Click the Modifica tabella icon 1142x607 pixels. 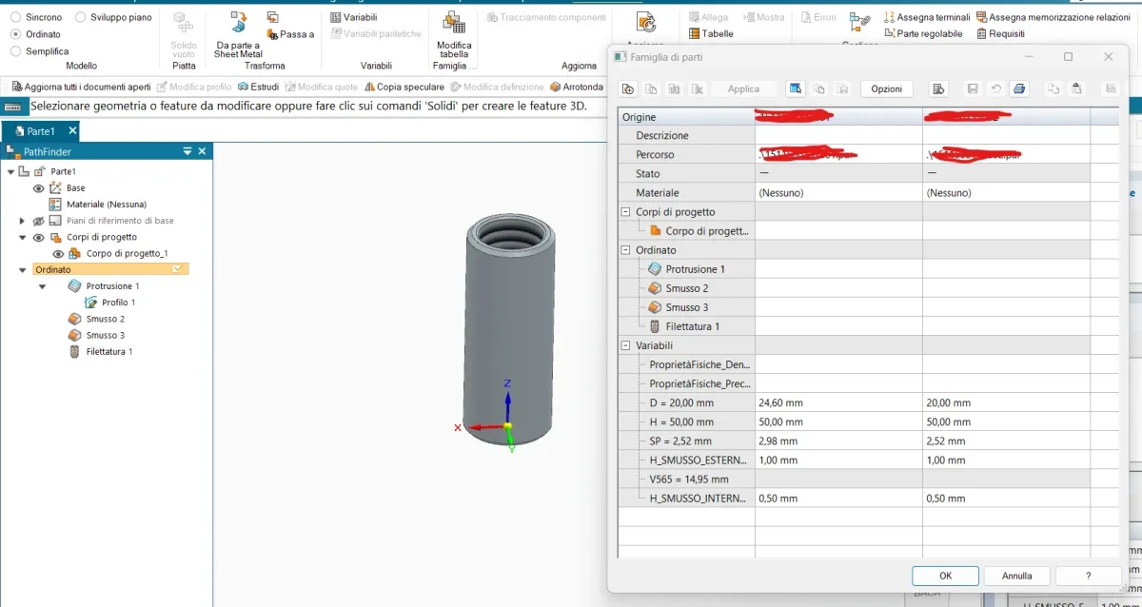pos(454,26)
